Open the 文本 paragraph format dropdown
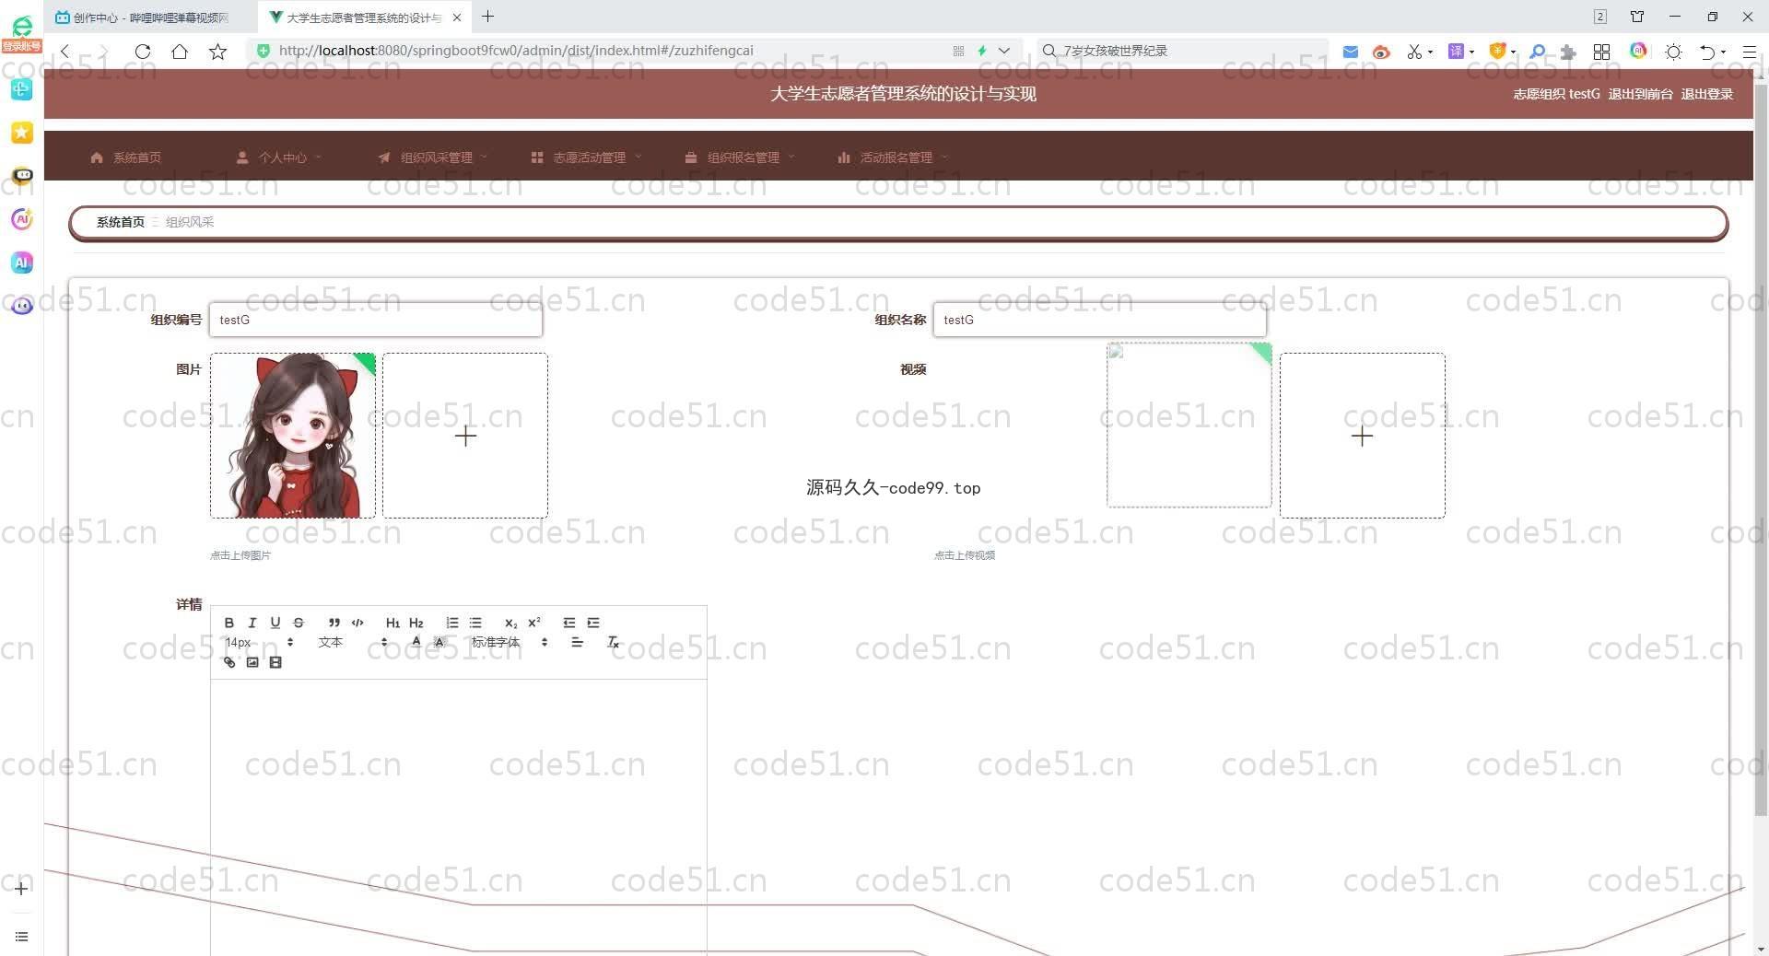This screenshot has width=1769, height=956. (353, 642)
